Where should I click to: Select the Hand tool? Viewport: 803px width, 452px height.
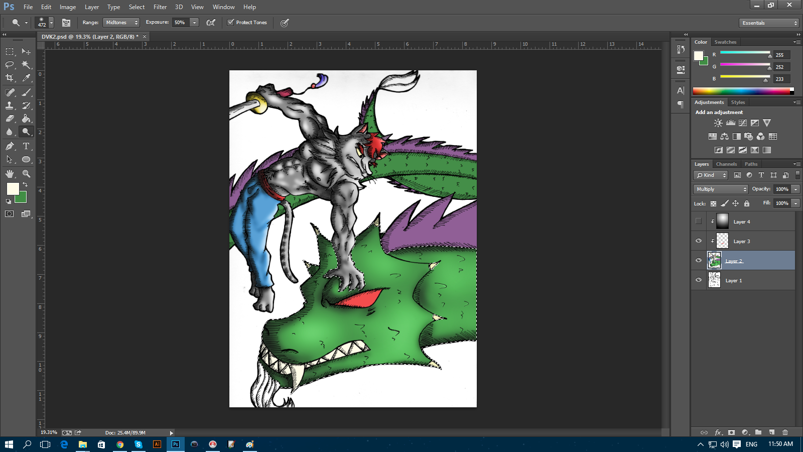(x=10, y=174)
